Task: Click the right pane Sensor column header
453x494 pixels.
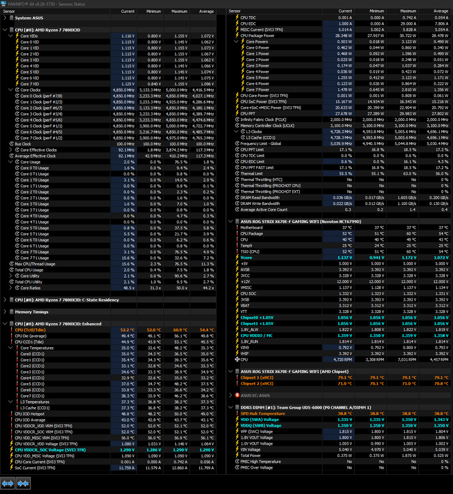Action: pos(274,11)
